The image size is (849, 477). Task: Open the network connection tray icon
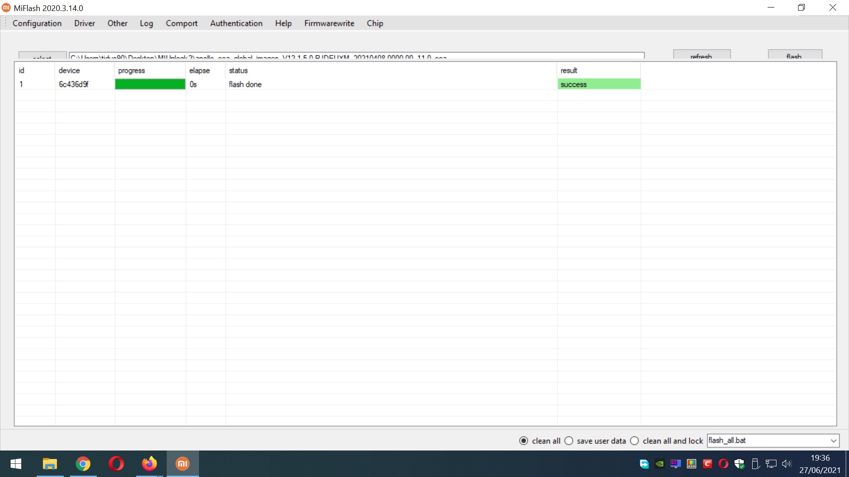click(771, 464)
